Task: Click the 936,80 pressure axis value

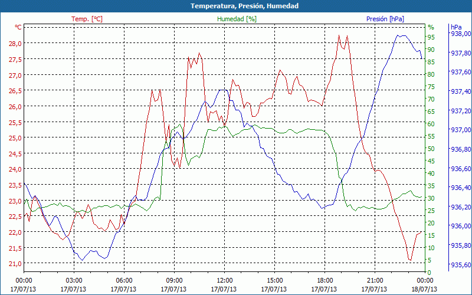Action: pyautogui.click(x=460, y=149)
